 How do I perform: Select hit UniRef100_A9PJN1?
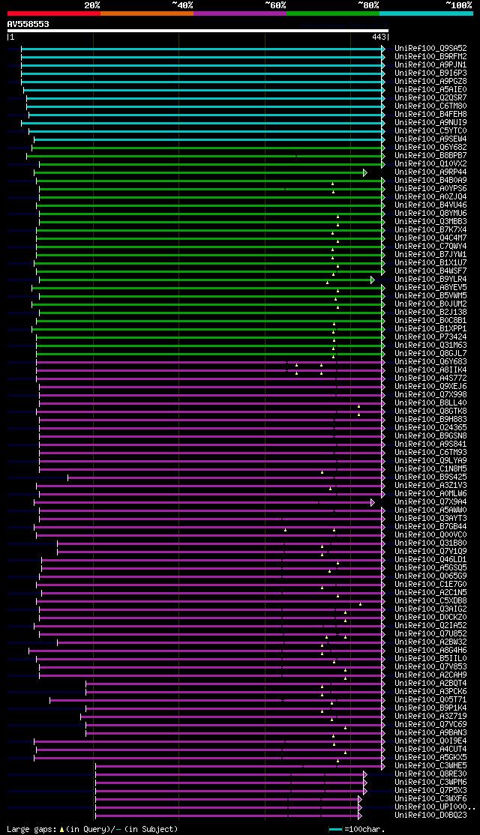pyautogui.click(x=430, y=65)
